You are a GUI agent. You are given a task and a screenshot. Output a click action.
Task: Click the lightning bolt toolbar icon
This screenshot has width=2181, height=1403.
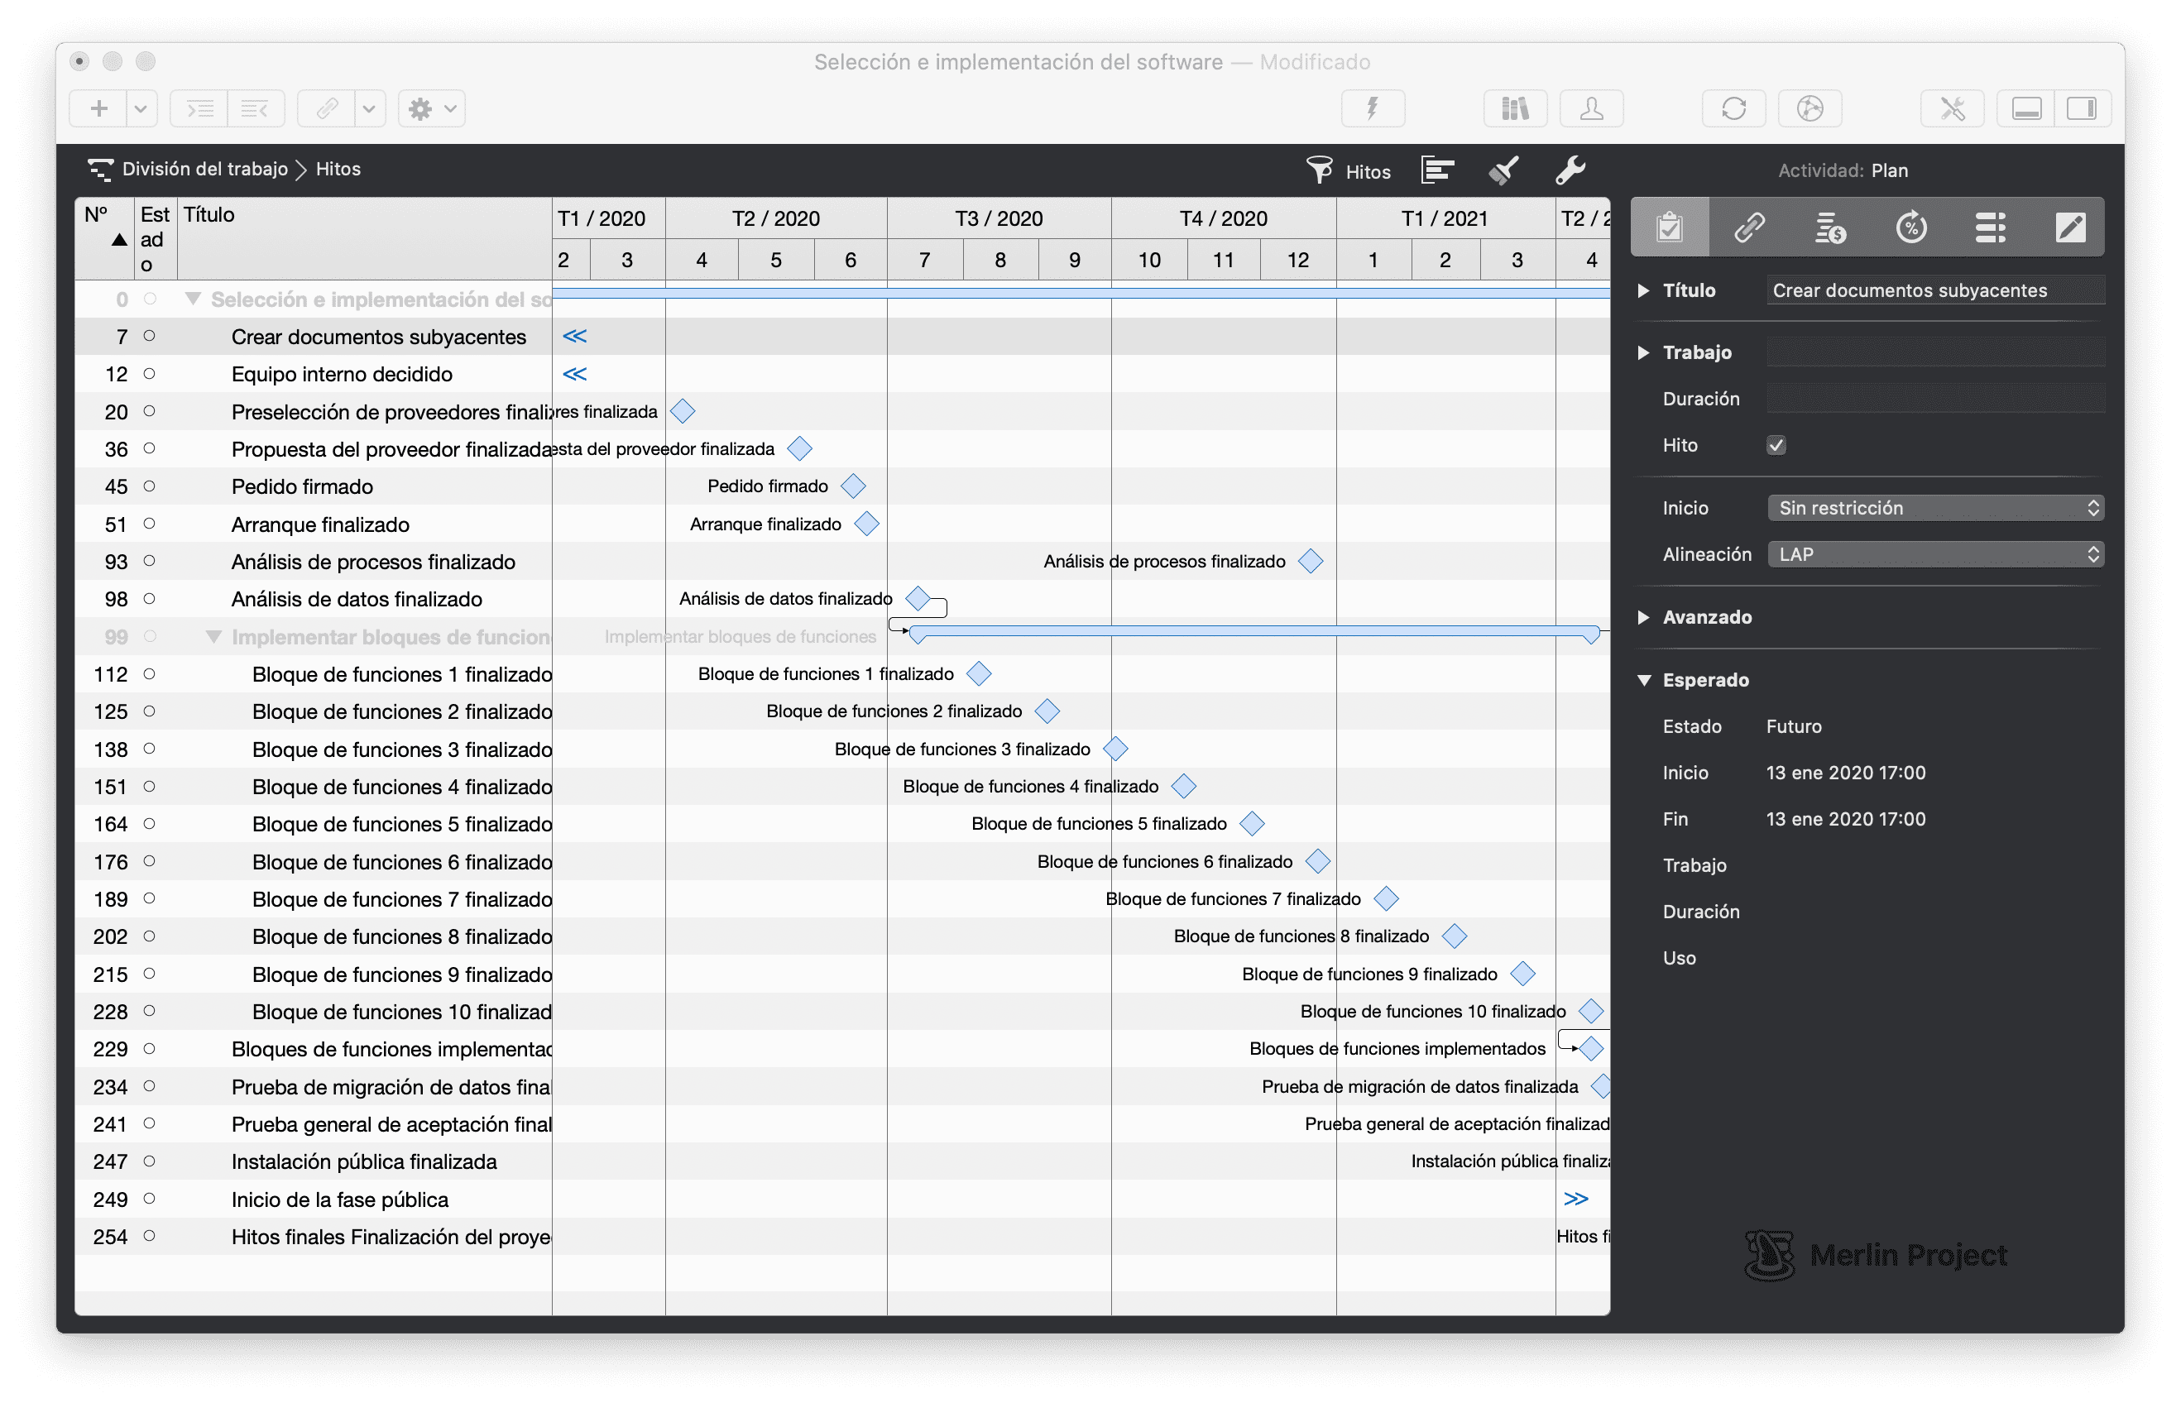(x=1372, y=109)
